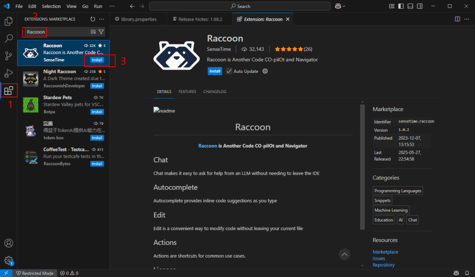
Task: Install the Stardew Pets extension
Action: pyautogui.click(x=97, y=112)
